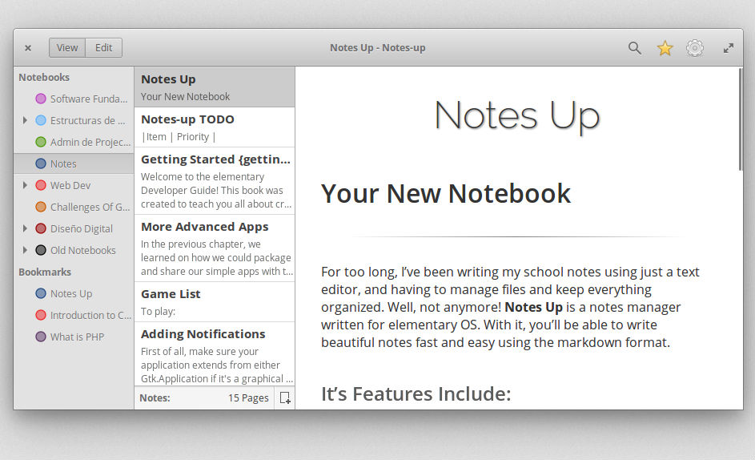Select the Game List page
755x460 pixels.
coord(215,302)
